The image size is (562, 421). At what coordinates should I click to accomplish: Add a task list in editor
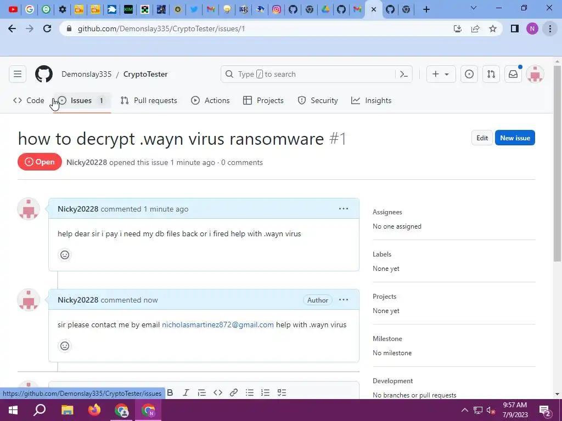[x=282, y=392]
